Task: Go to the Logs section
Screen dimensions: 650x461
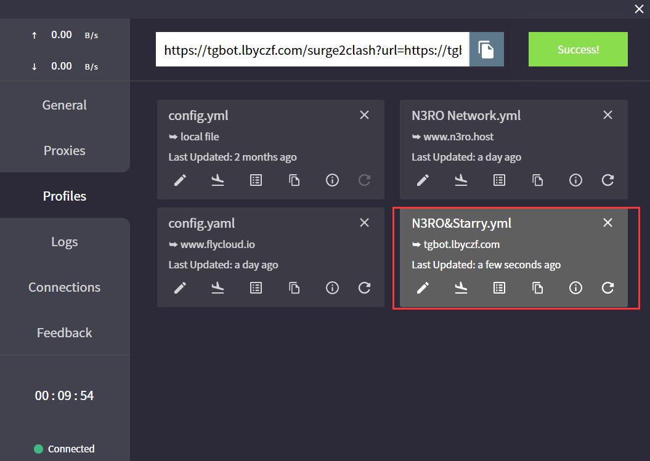Action: [65, 242]
